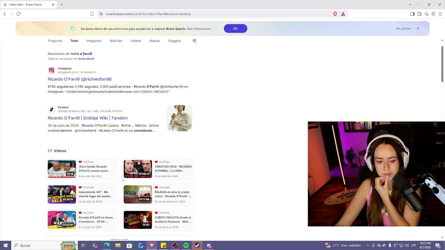Open the Goggles tab

[x=175, y=41]
